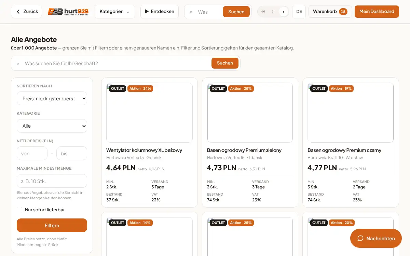410x256 pixels.
Task: Select the auto theme half-circle icon
Action: click(x=283, y=12)
